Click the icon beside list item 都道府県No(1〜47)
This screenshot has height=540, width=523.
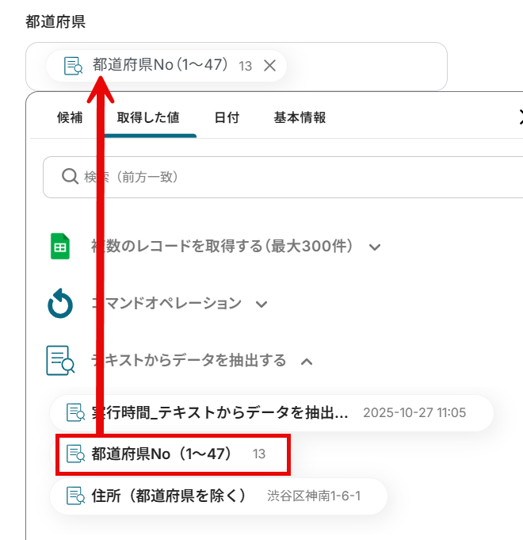(75, 454)
